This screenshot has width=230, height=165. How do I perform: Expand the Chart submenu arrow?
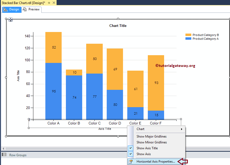tap(182, 129)
